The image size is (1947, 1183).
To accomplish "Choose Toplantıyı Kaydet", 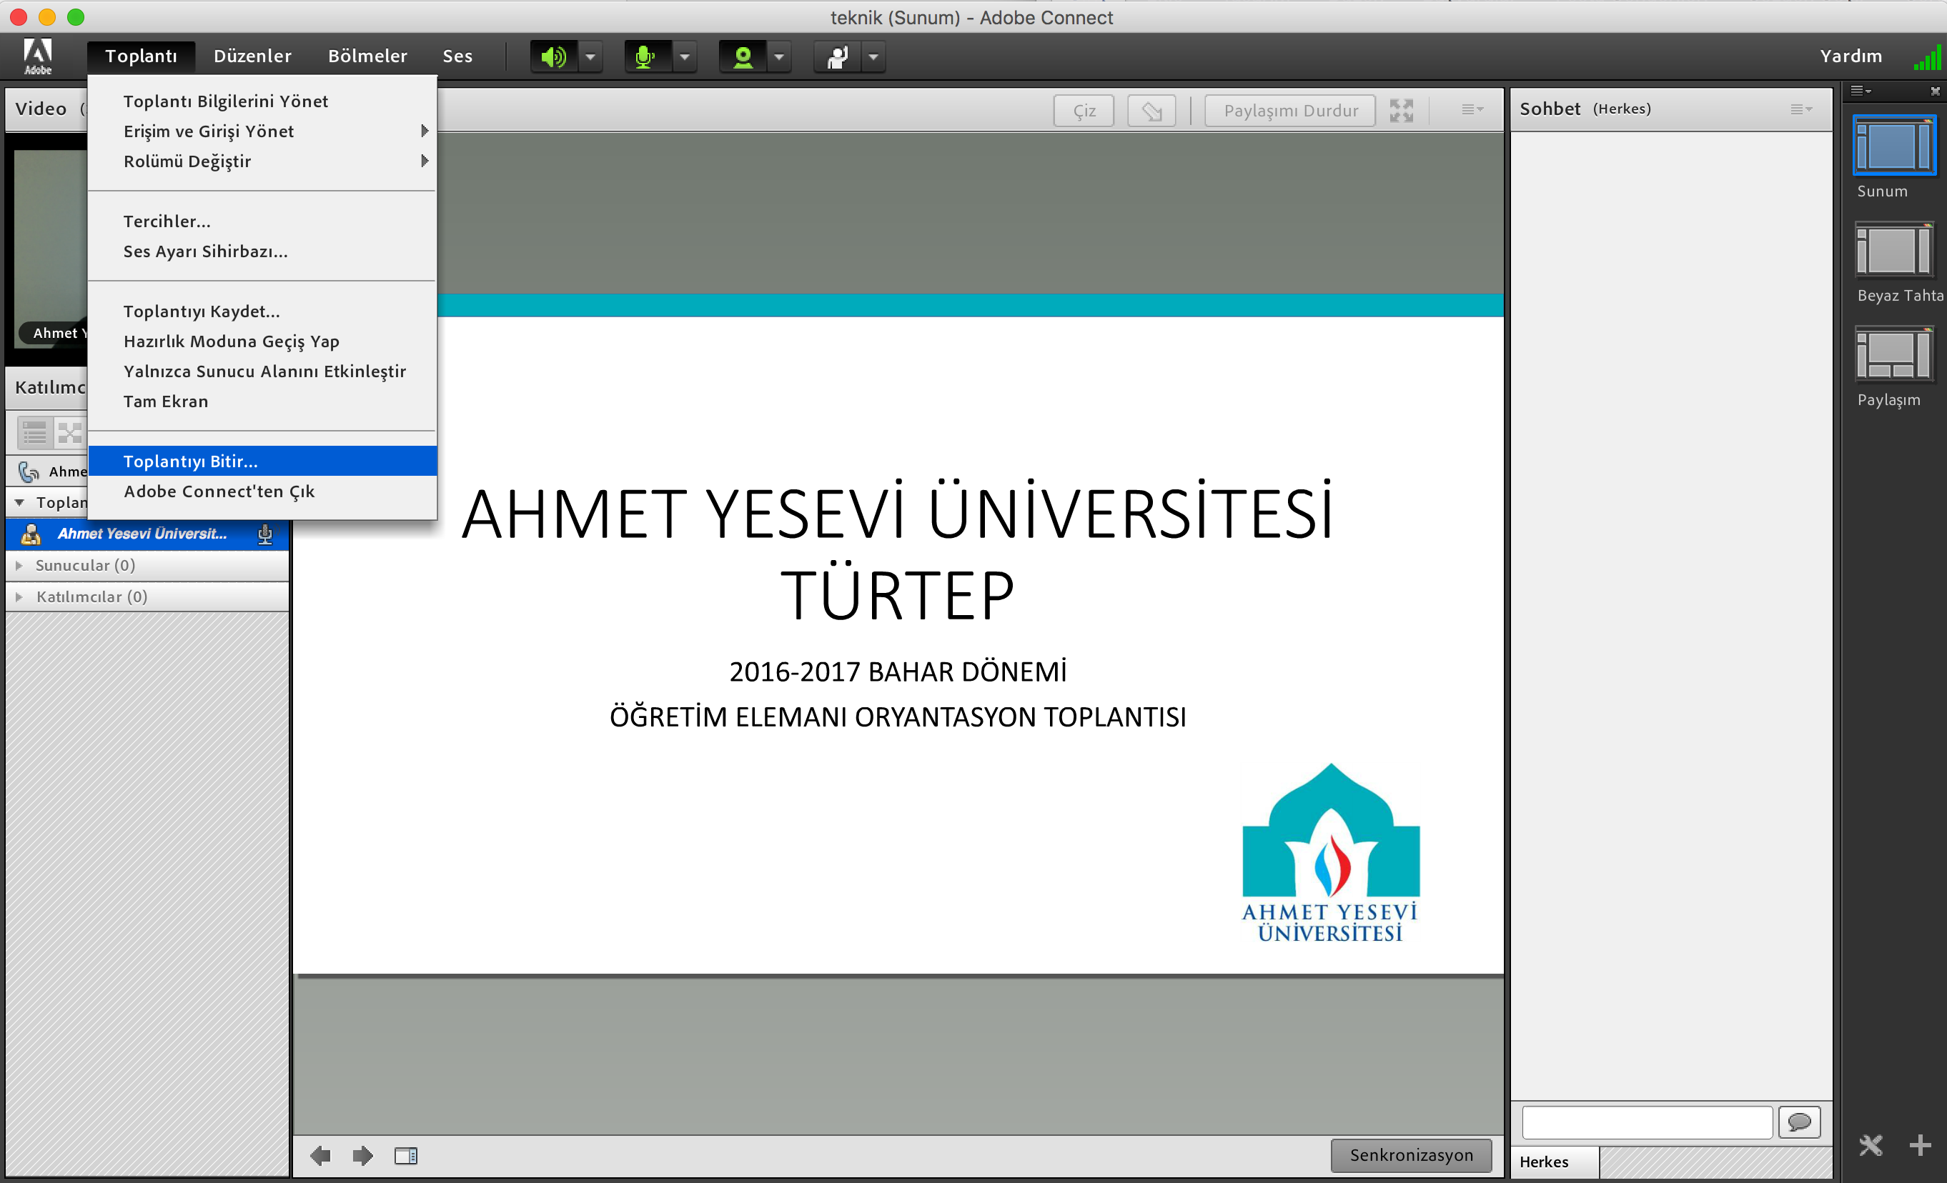I will coord(262,311).
